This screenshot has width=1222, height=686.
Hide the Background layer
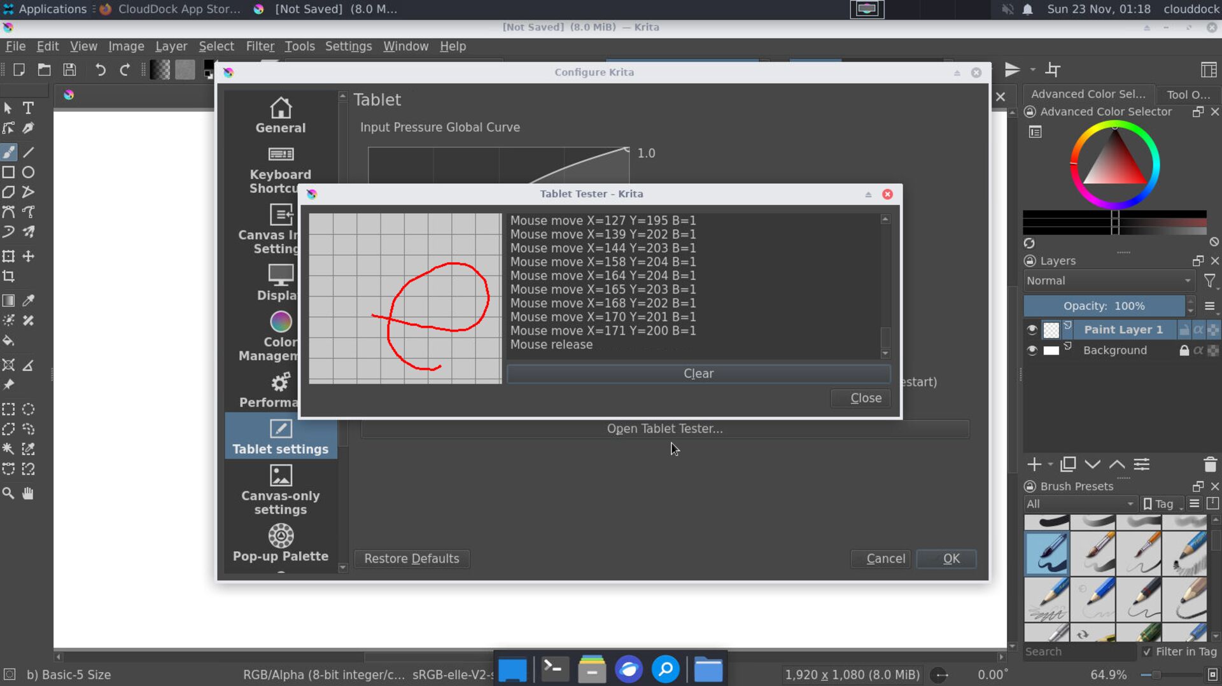click(1032, 350)
